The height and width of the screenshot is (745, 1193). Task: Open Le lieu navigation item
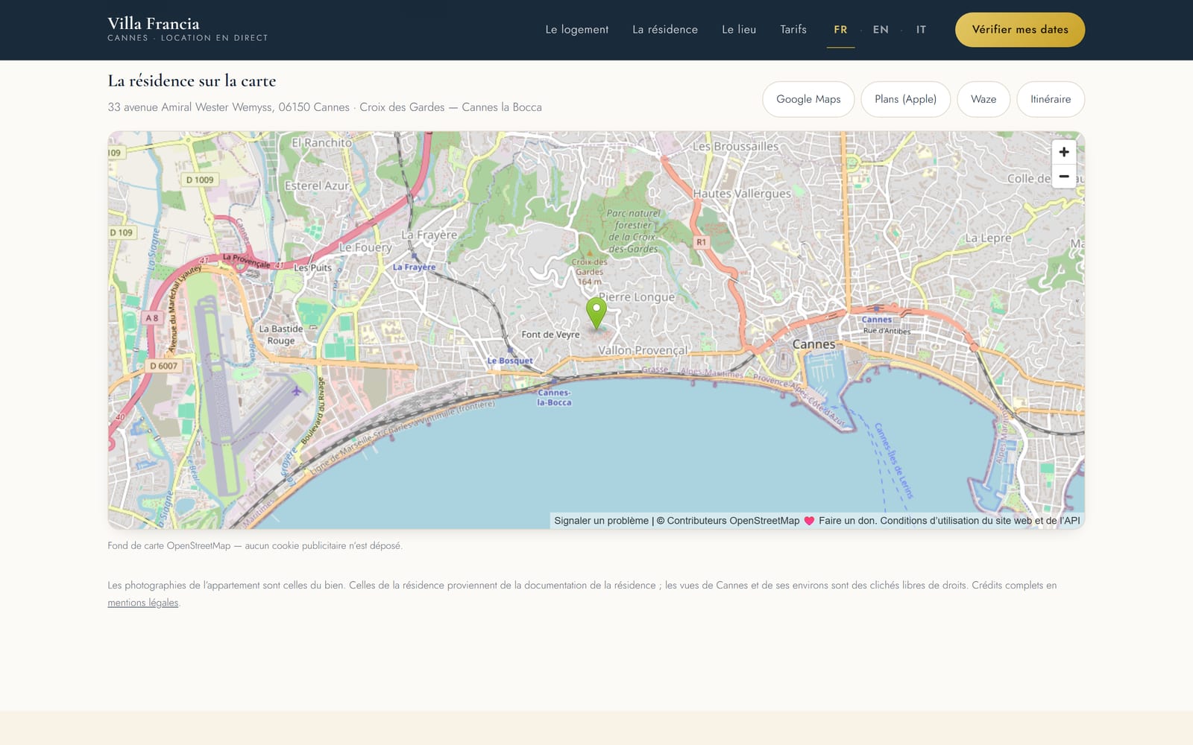tap(739, 30)
